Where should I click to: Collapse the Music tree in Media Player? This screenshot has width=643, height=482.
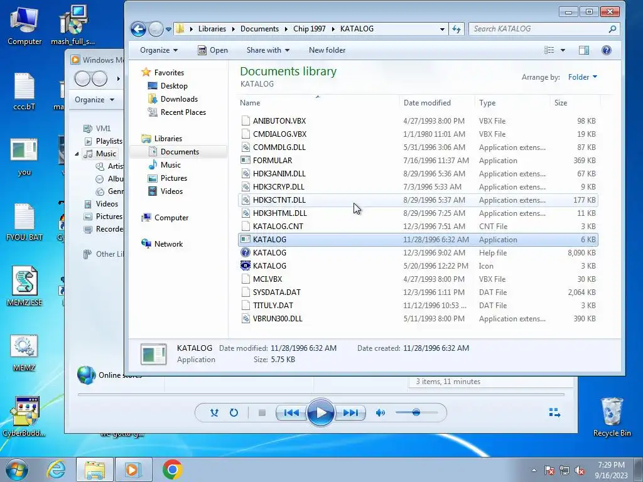[77, 154]
